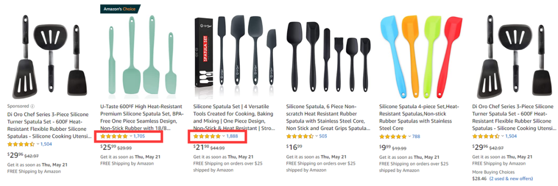The width and height of the screenshot is (558, 186).
Task: Open U-Taste 600ºF Silicone Spatula Set title
Action: (x=141, y=117)
